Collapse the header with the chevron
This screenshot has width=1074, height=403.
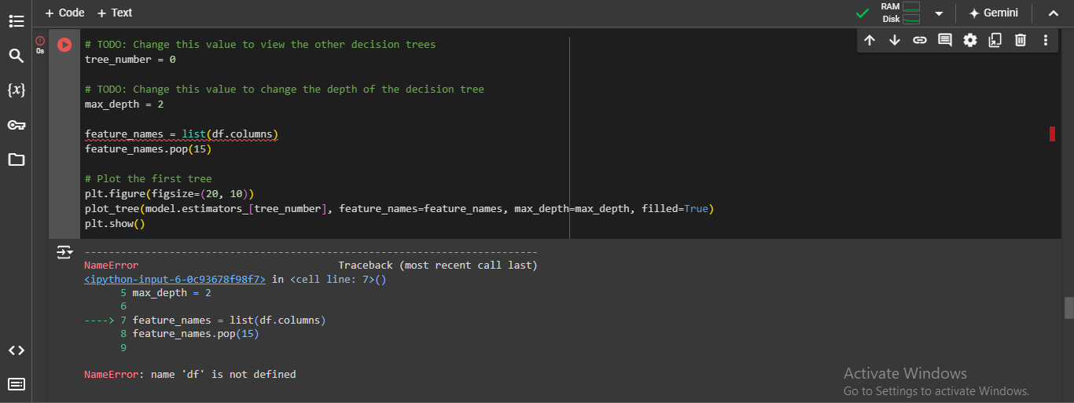pyautogui.click(x=1054, y=13)
